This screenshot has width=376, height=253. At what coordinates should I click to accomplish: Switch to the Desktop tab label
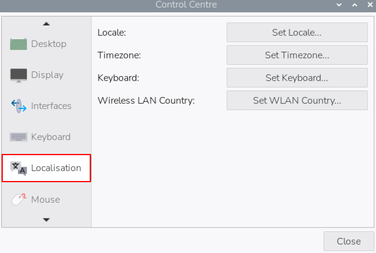coord(49,44)
